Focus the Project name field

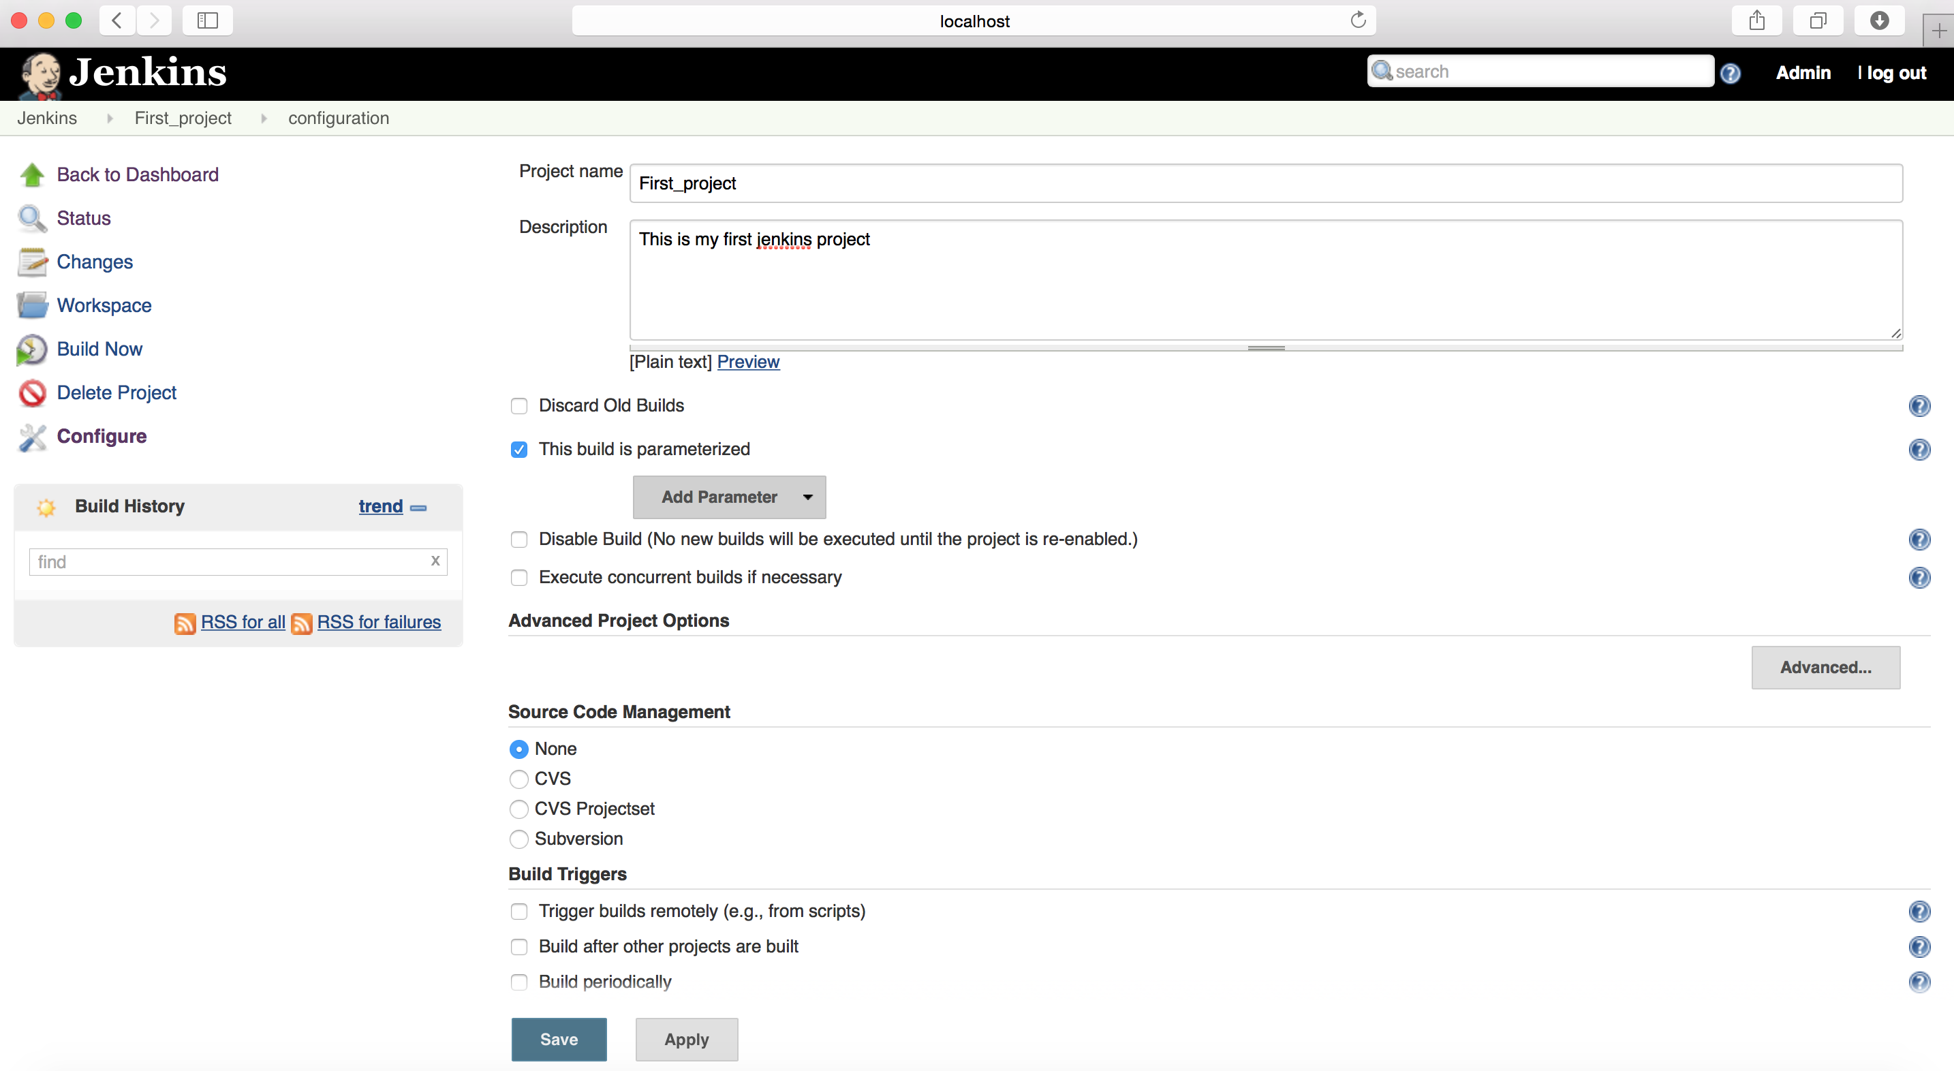(1266, 183)
